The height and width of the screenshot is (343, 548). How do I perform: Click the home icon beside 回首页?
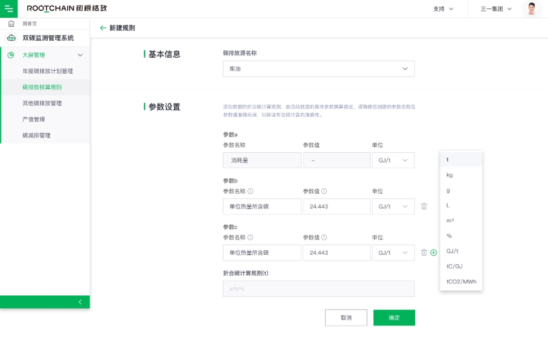click(11, 24)
